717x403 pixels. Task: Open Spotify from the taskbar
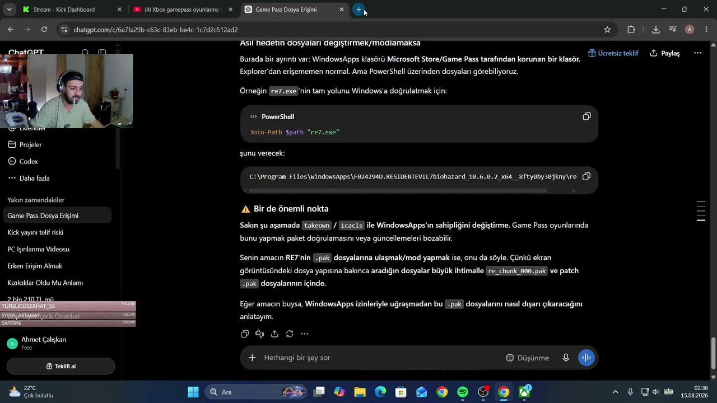coord(463,392)
